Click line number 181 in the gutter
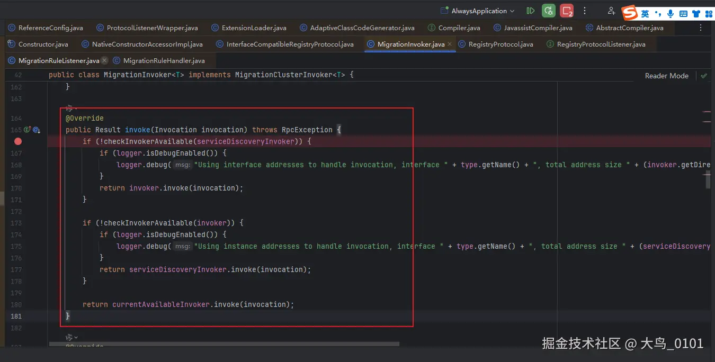The height and width of the screenshot is (362, 715). pos(16,316)
